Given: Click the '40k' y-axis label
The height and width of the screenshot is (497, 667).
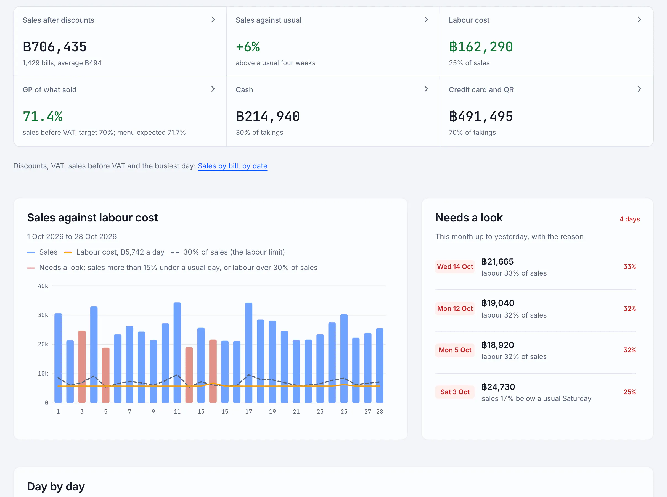Looking at the screenshot, I should tap(43, 286).
